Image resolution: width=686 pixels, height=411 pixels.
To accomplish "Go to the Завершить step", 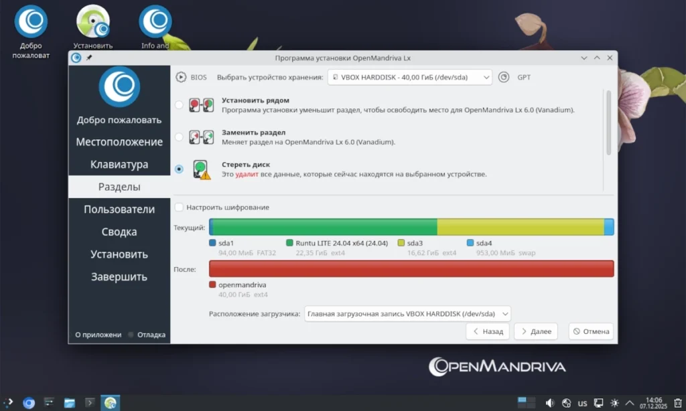I will pyautogui.click(x=119, y=276).
